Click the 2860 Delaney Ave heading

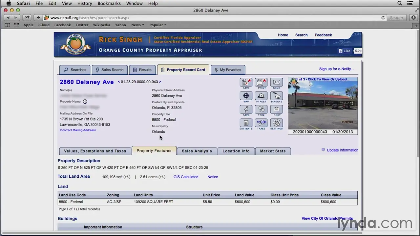click(x=87, y=82)
